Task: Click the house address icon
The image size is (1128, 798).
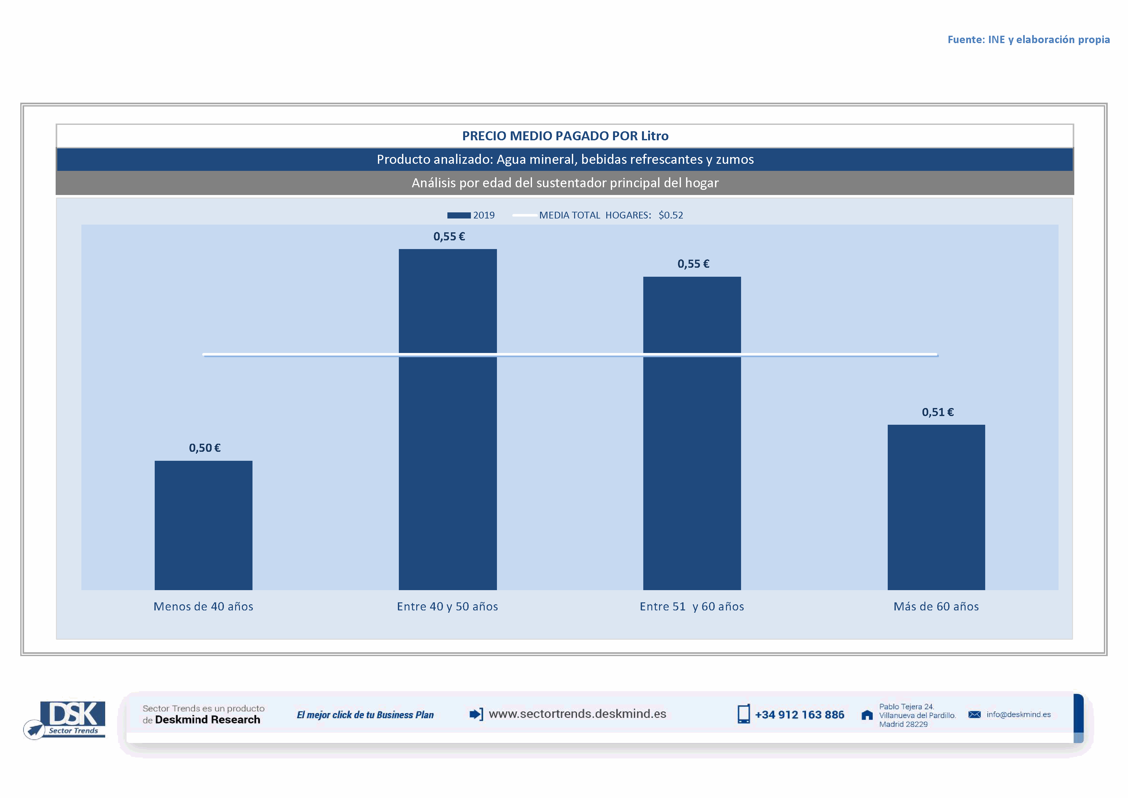Action: pyautogui.click(x=867, y=715)
